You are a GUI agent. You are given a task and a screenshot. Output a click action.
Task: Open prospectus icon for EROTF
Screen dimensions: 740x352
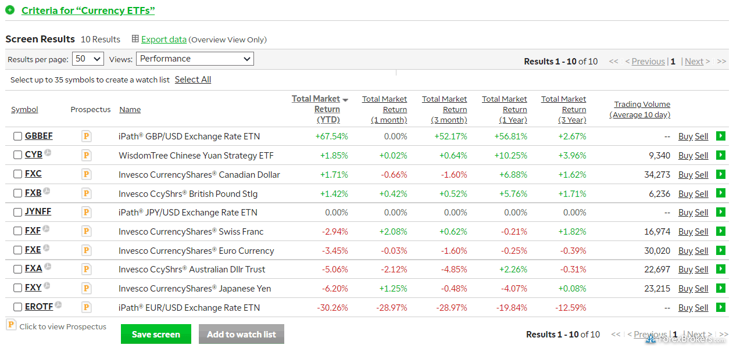click(87, 307)
